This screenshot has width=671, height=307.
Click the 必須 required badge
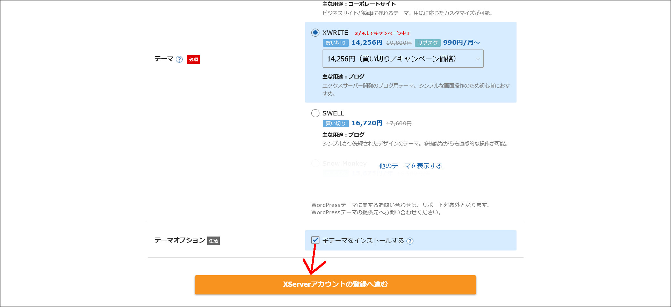click(x=194, y=60)
